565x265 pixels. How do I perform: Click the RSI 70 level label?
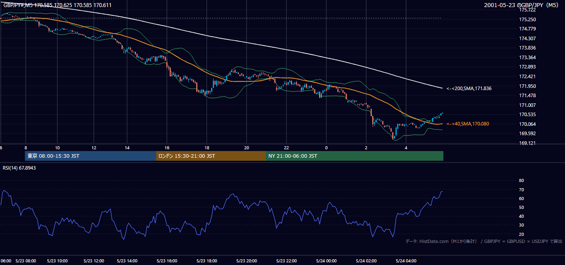coord(521,189)
